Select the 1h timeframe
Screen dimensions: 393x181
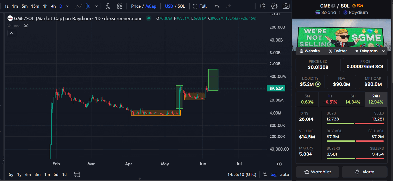(45, 6)
